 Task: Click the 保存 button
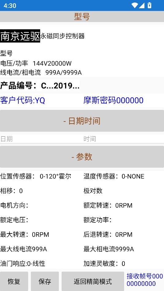45,281
